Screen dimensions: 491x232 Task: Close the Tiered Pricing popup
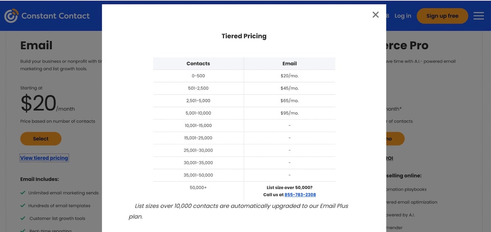click(x=375, y=15)
